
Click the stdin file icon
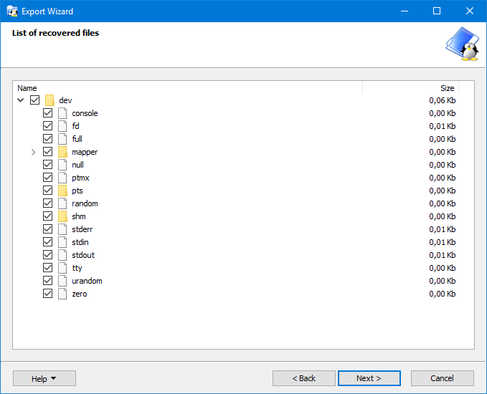click(x=62, y=242)
